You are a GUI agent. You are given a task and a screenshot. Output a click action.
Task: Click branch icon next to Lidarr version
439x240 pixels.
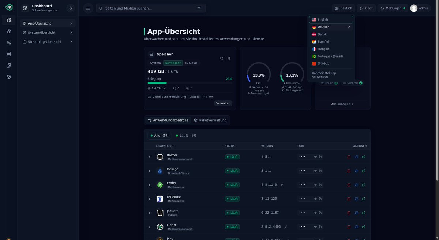(286, 226)
